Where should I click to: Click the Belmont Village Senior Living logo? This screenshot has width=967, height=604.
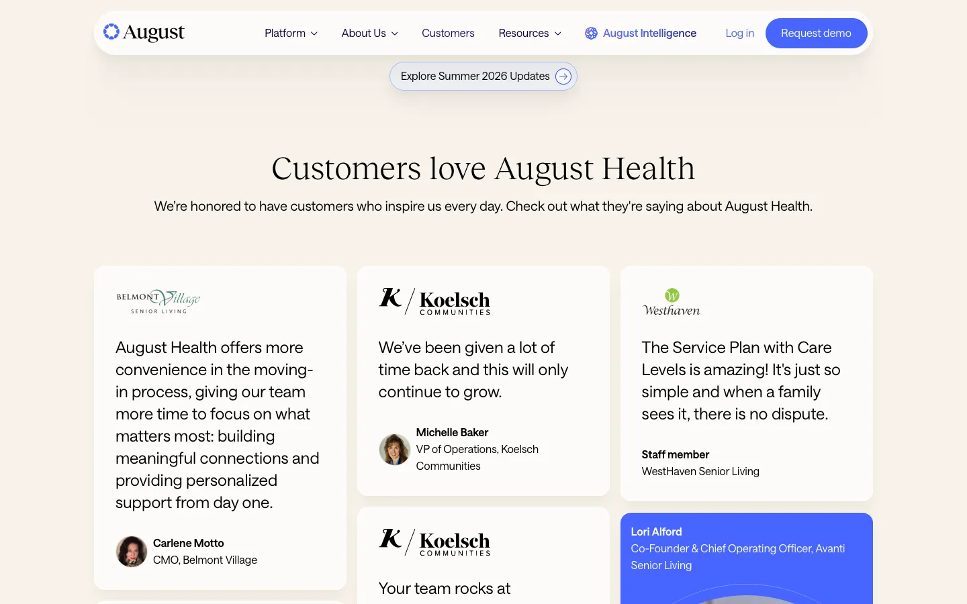point(158,301)
